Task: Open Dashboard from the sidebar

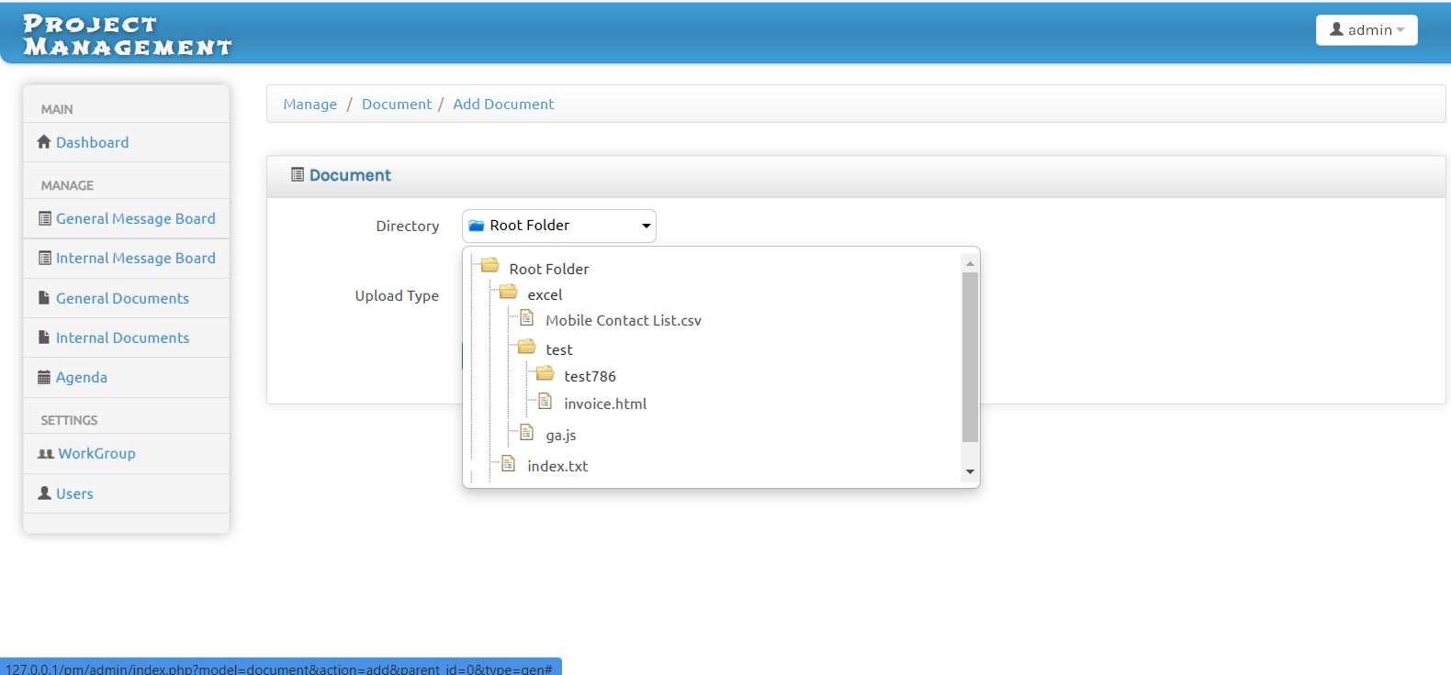Action: point(92,142)
